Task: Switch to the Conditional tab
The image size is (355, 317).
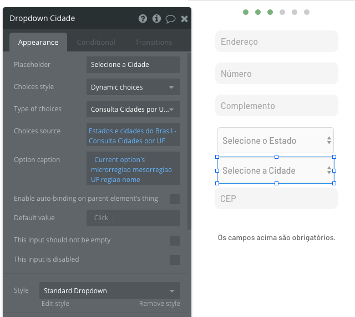Action: (96, 43)
